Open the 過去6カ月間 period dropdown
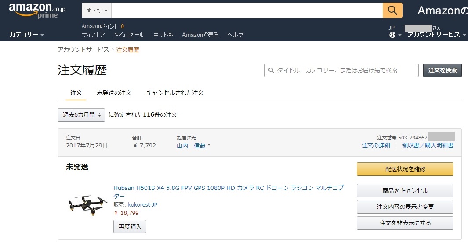Image resolution: width=468 pixels, height=243 pixels. [x=81, y=115]
